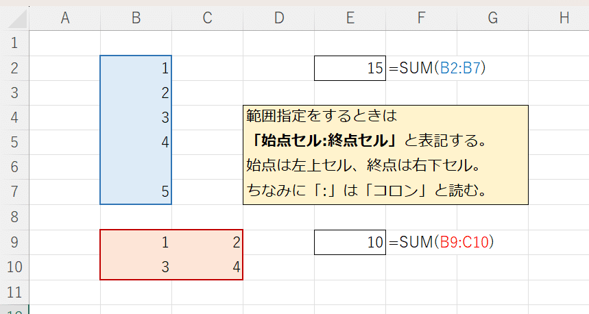
Task: Select column H header
Action: pyautogui.click(x=559, y=18)
